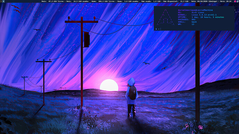Switch to i3 workspace 1
The width and height of the screenshot is (239, 134).
[1, 1]
